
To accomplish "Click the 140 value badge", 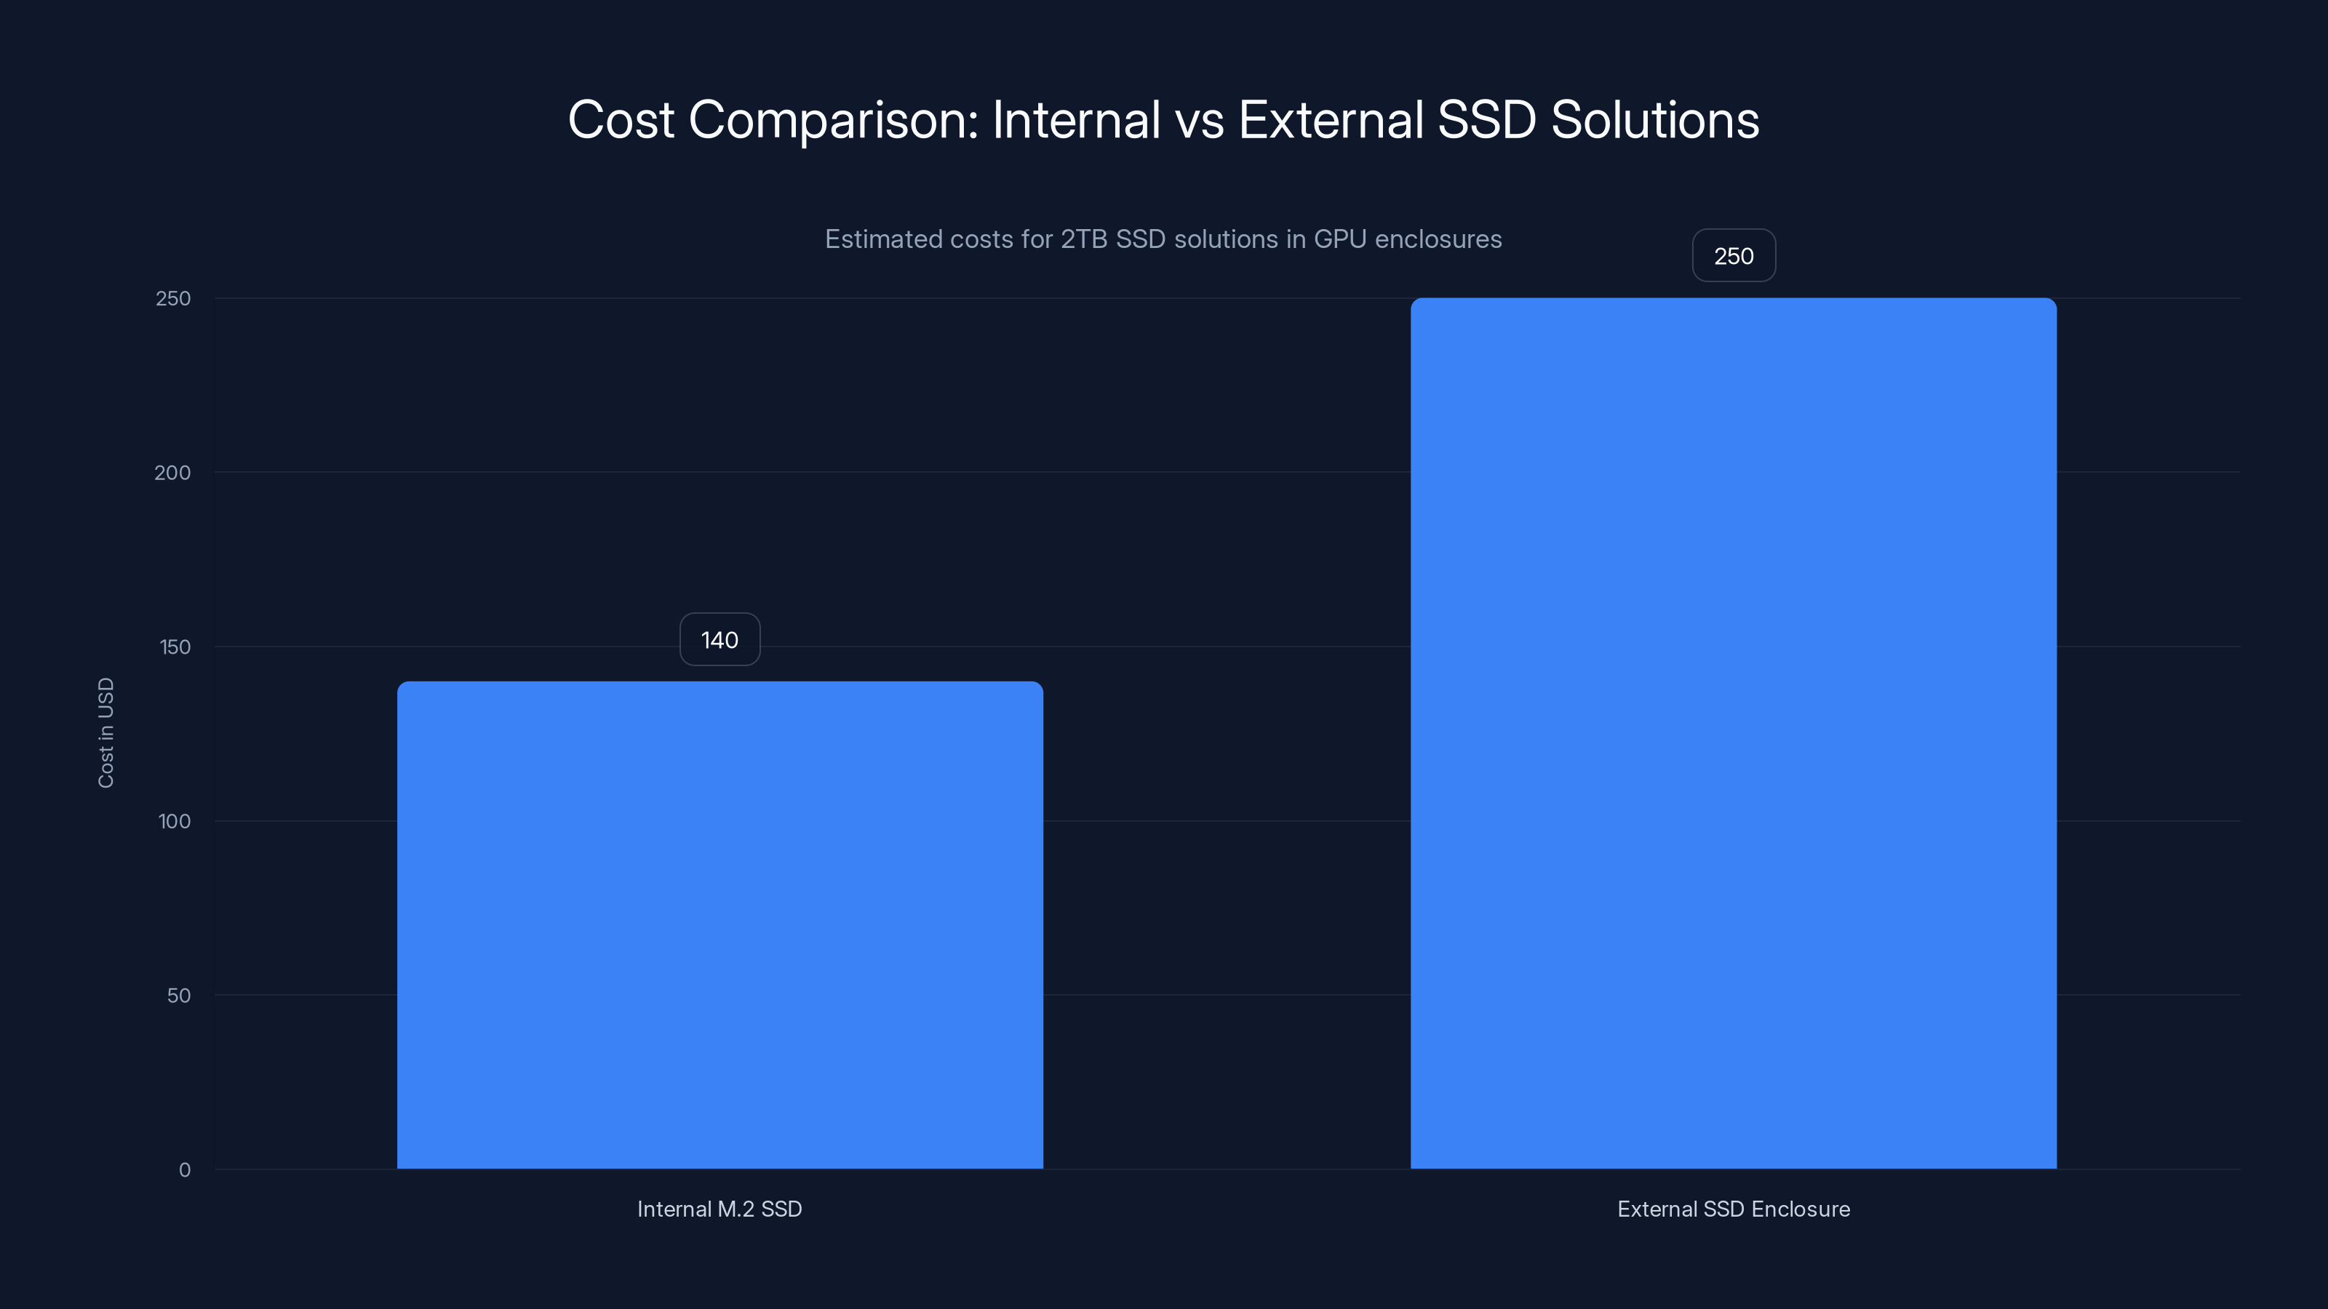I will tap(719, 640).
